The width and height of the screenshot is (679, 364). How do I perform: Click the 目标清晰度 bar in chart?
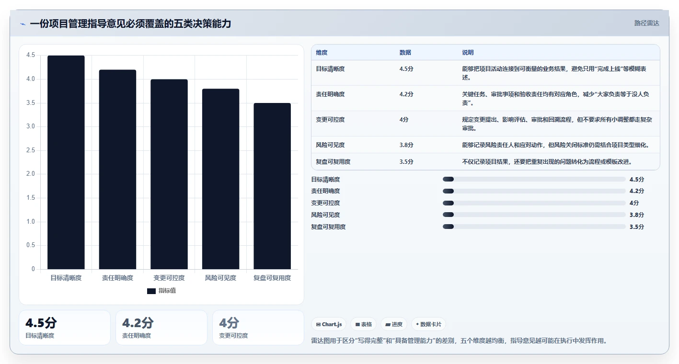click(66, 162)
